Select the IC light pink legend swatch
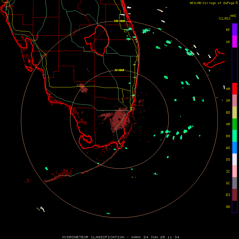The width and height of the screenshot is (239, 239). tap(234, 171)
